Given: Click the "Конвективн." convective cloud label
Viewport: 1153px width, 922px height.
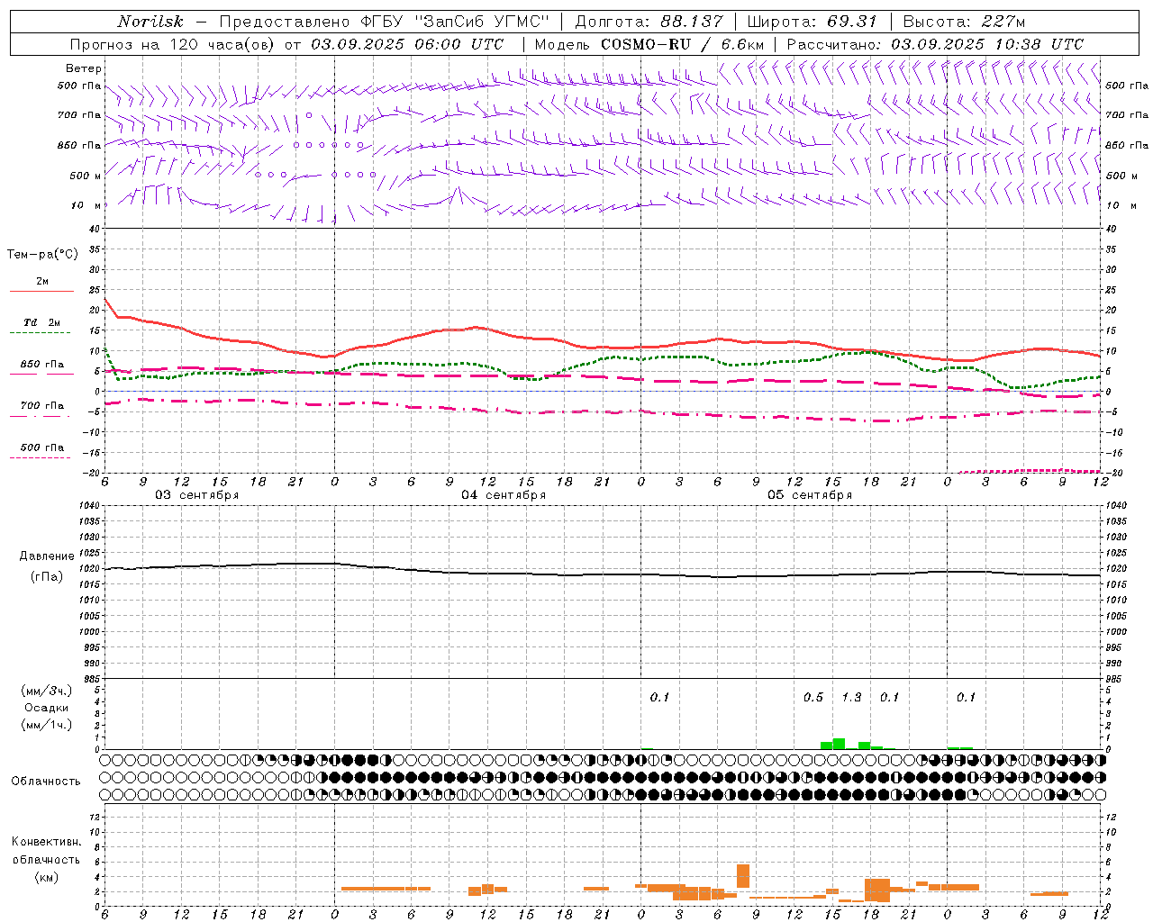Looking at the screenshot, I should click(46, 842).
